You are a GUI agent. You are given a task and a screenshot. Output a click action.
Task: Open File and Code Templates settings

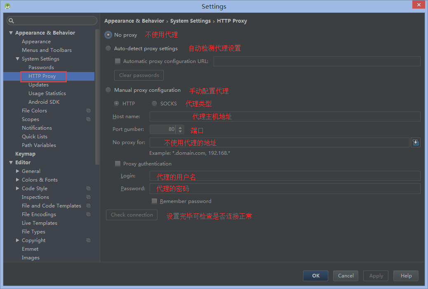point(52,205)
